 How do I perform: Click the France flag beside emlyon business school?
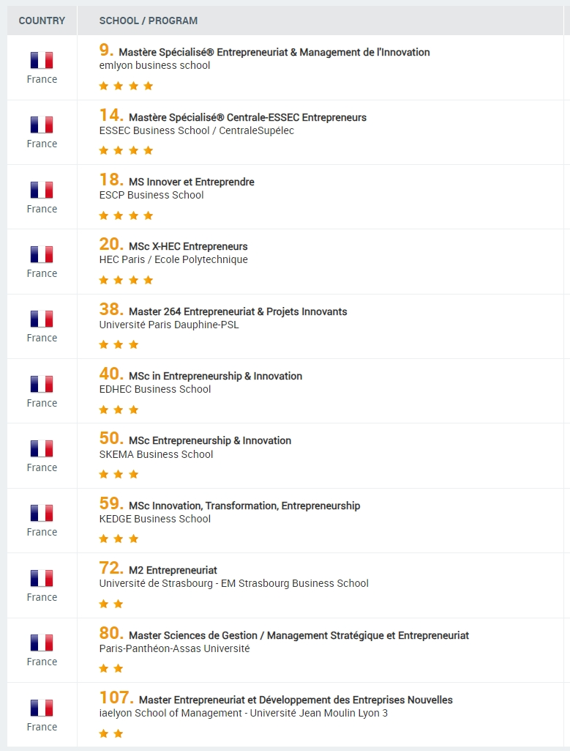pos(42,60)
